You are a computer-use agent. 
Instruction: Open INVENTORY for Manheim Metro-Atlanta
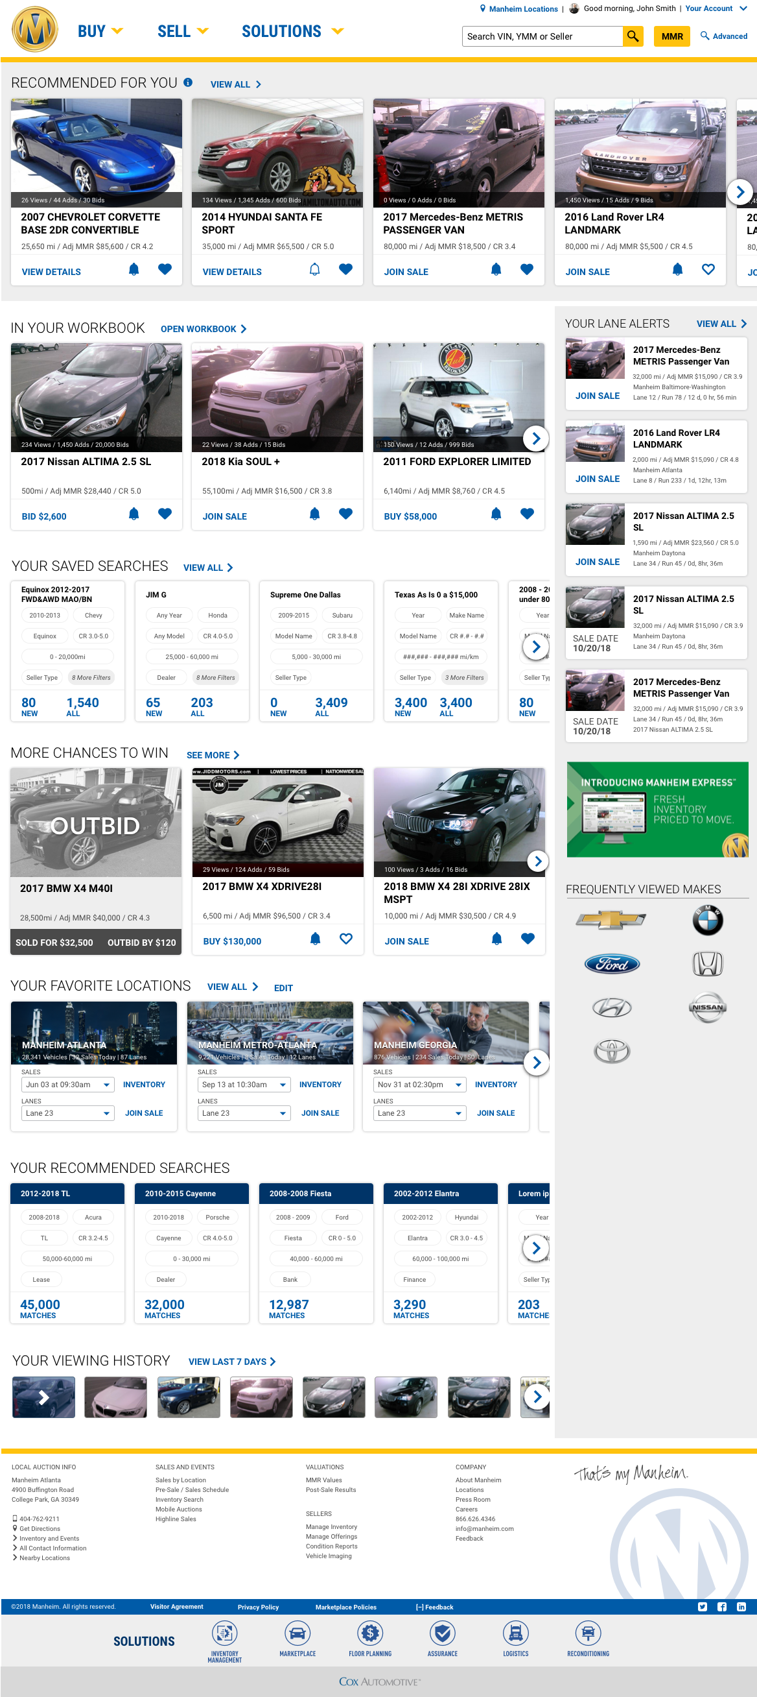[x=320, y=1085]
